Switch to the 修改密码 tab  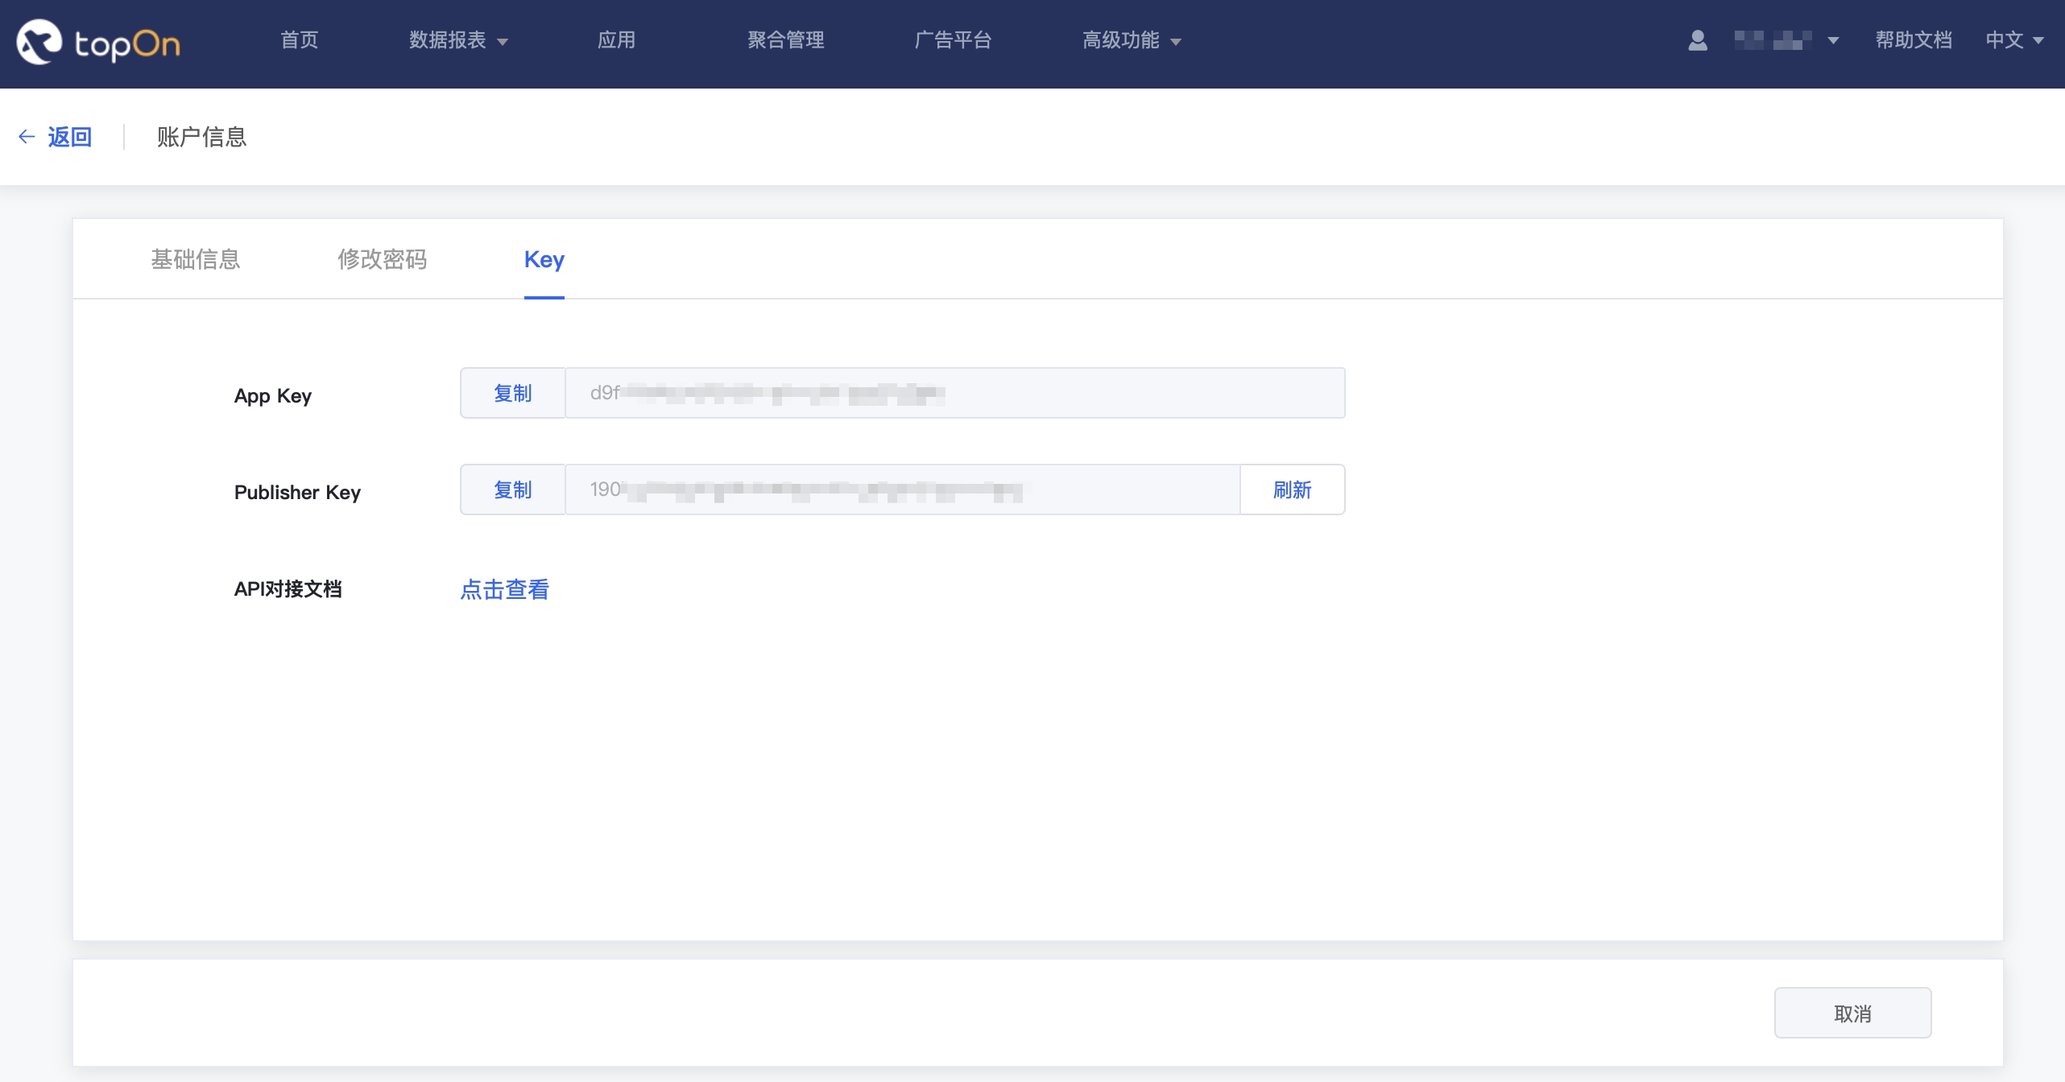coord(382,259)
